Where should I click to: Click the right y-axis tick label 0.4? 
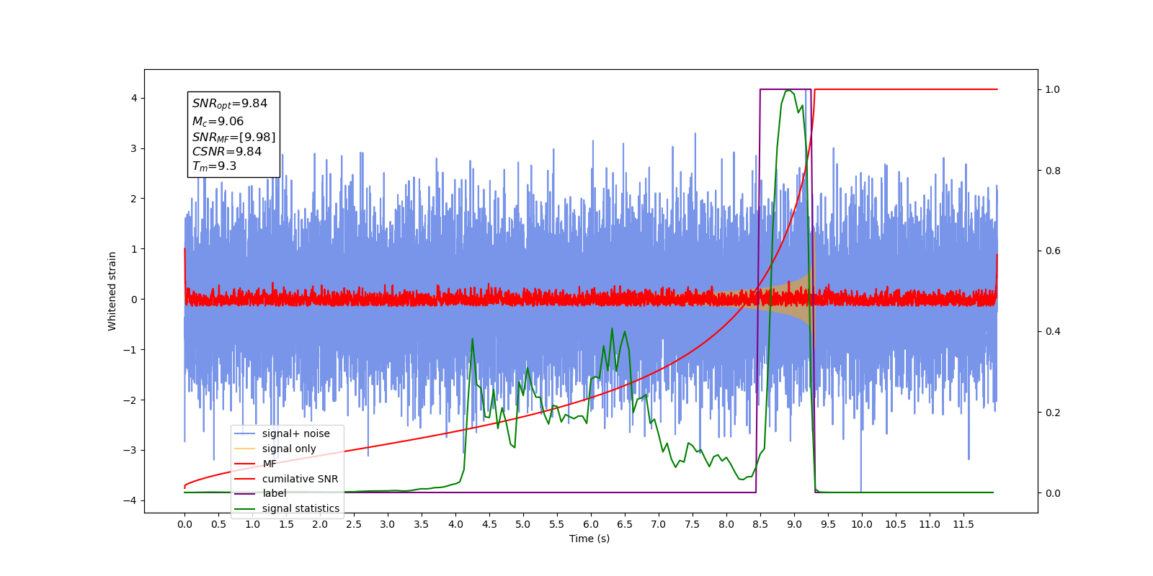1053,332
